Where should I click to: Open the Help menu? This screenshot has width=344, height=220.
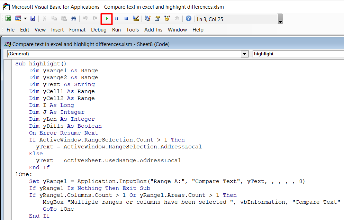point(198,30)
